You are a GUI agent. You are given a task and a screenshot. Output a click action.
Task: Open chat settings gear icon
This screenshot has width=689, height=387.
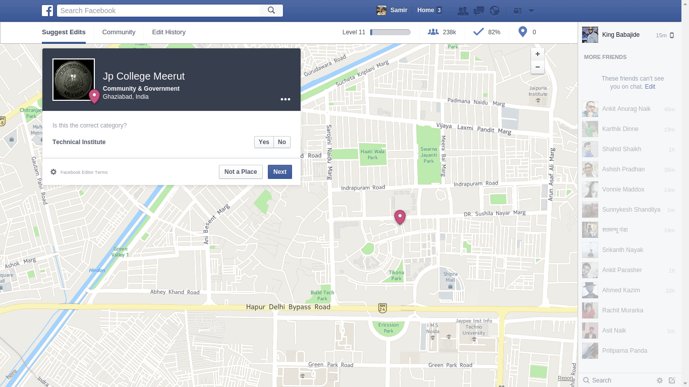(x=659, y=380)
